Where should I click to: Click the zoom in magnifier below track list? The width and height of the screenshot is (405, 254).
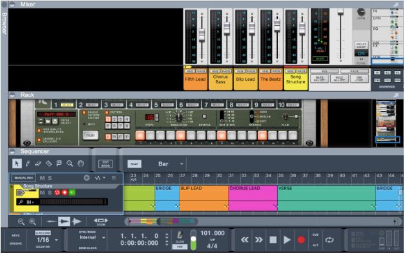click(x=32, y=222)
